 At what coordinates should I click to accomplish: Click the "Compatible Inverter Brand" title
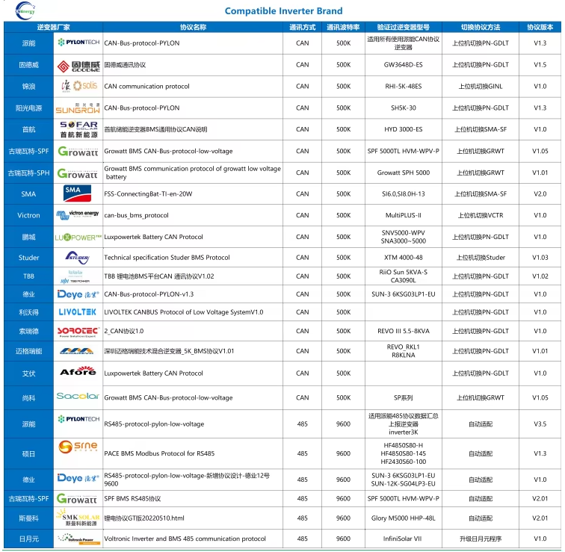click(283, 11)
